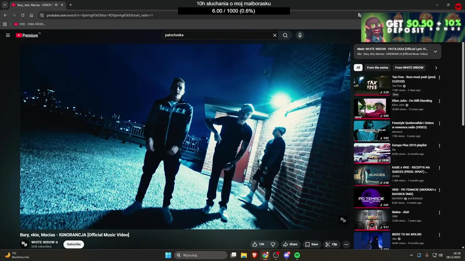Viewport: 465px width, 261px height.
Task: Click the WHITE WIDOW watermark in video corner
Action: (343, 220)
